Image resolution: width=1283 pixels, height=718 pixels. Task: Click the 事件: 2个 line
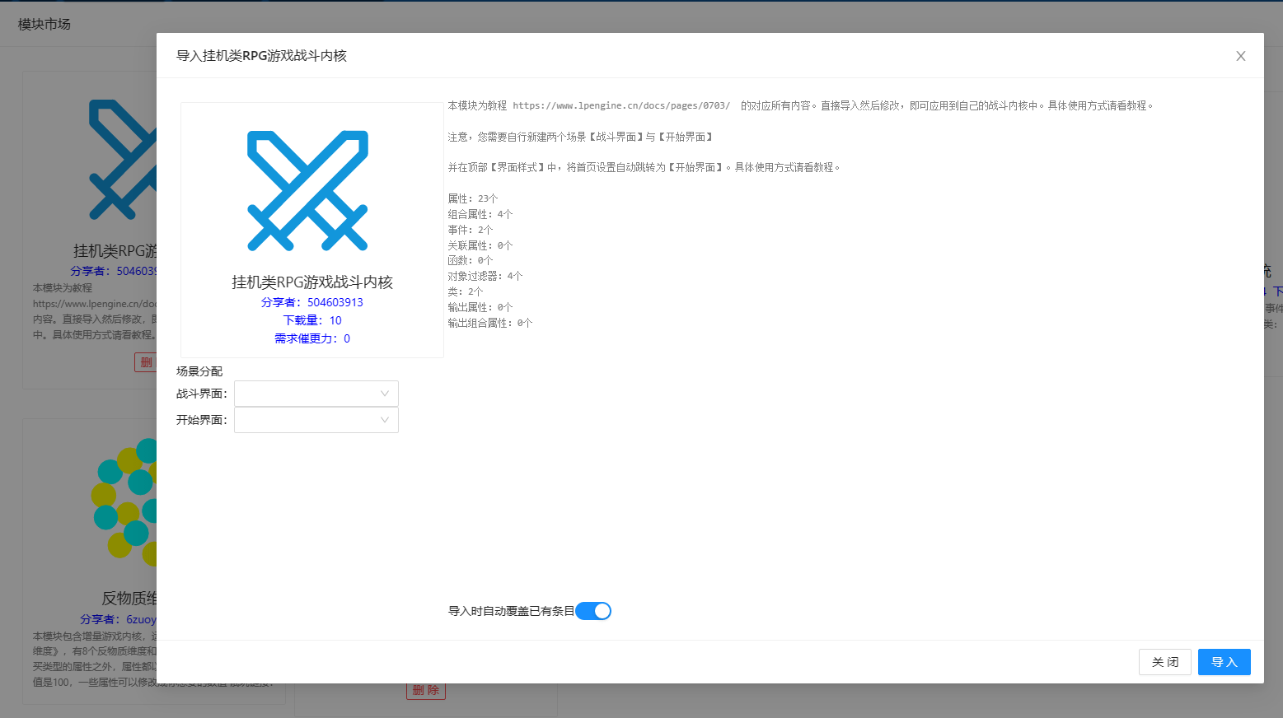point(471,230)
